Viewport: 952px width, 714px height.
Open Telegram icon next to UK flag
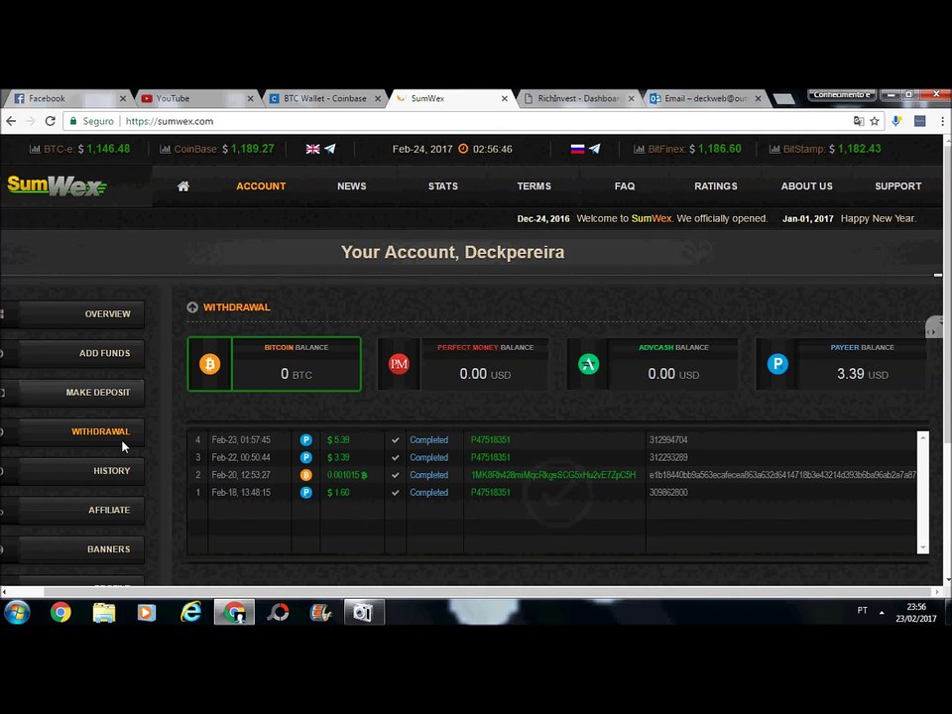[329, 149]
